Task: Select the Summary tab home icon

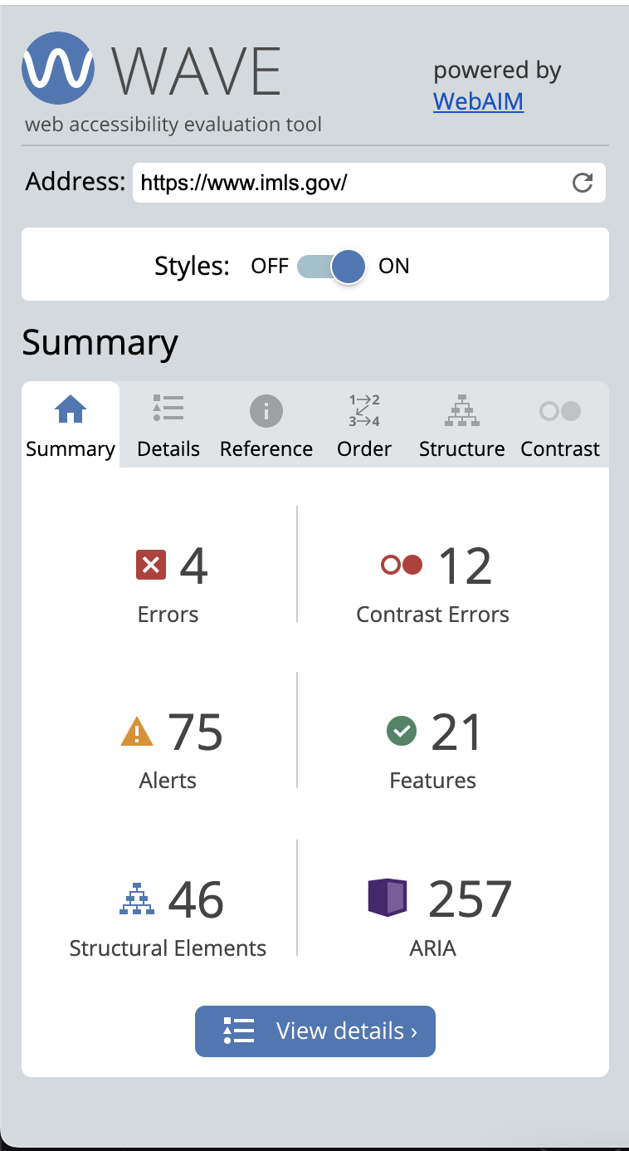Action: 70,409
